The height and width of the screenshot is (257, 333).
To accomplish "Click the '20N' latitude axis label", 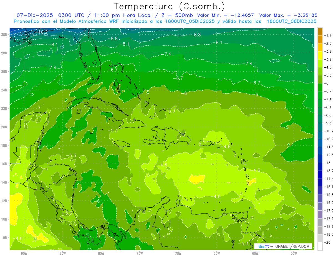I will coord(4,127).
